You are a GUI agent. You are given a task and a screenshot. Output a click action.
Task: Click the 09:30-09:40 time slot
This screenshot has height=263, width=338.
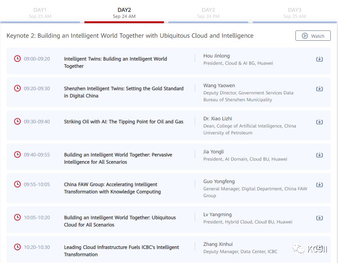pyautogui.click(x=37, y=121)
